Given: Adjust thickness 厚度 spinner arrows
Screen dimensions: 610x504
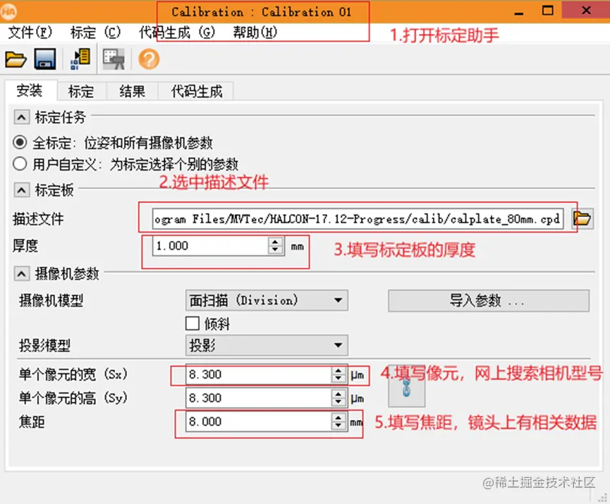Looking at the screenshot, I should tap(276, 246).
